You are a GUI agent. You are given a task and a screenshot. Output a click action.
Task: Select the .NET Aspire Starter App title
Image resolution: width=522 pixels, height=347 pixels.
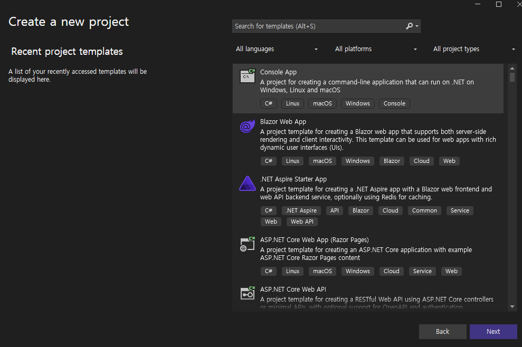click(293, 179)
